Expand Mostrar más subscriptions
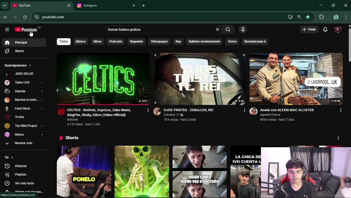351x198 pixels. pos(24,143)
